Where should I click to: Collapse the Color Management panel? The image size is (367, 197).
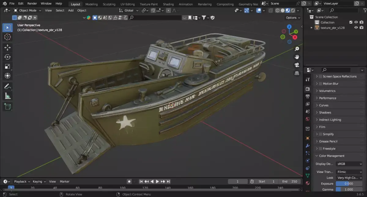pos(339,156)
